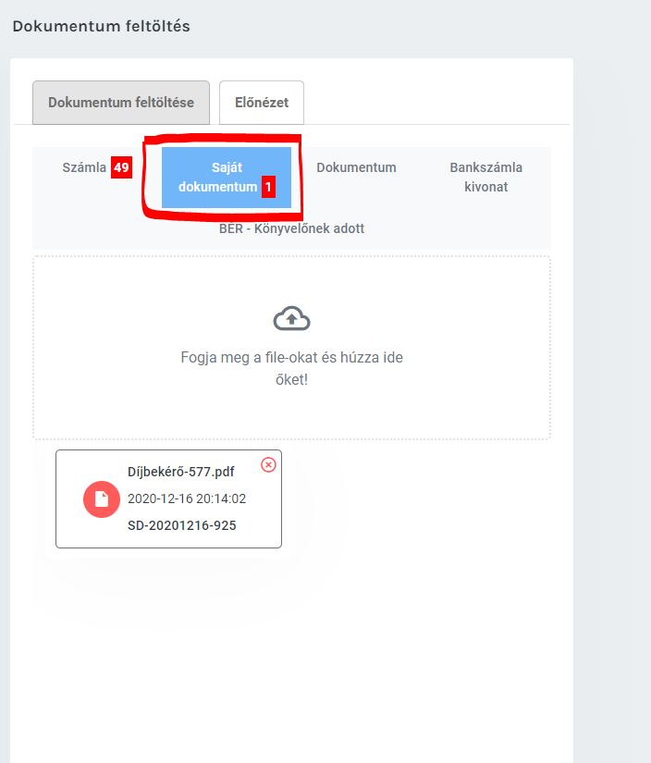Click the Dokumentum feltöltés page heading
Screen dimensions: 651x763
pyautogui.click(x=101, y=26)
